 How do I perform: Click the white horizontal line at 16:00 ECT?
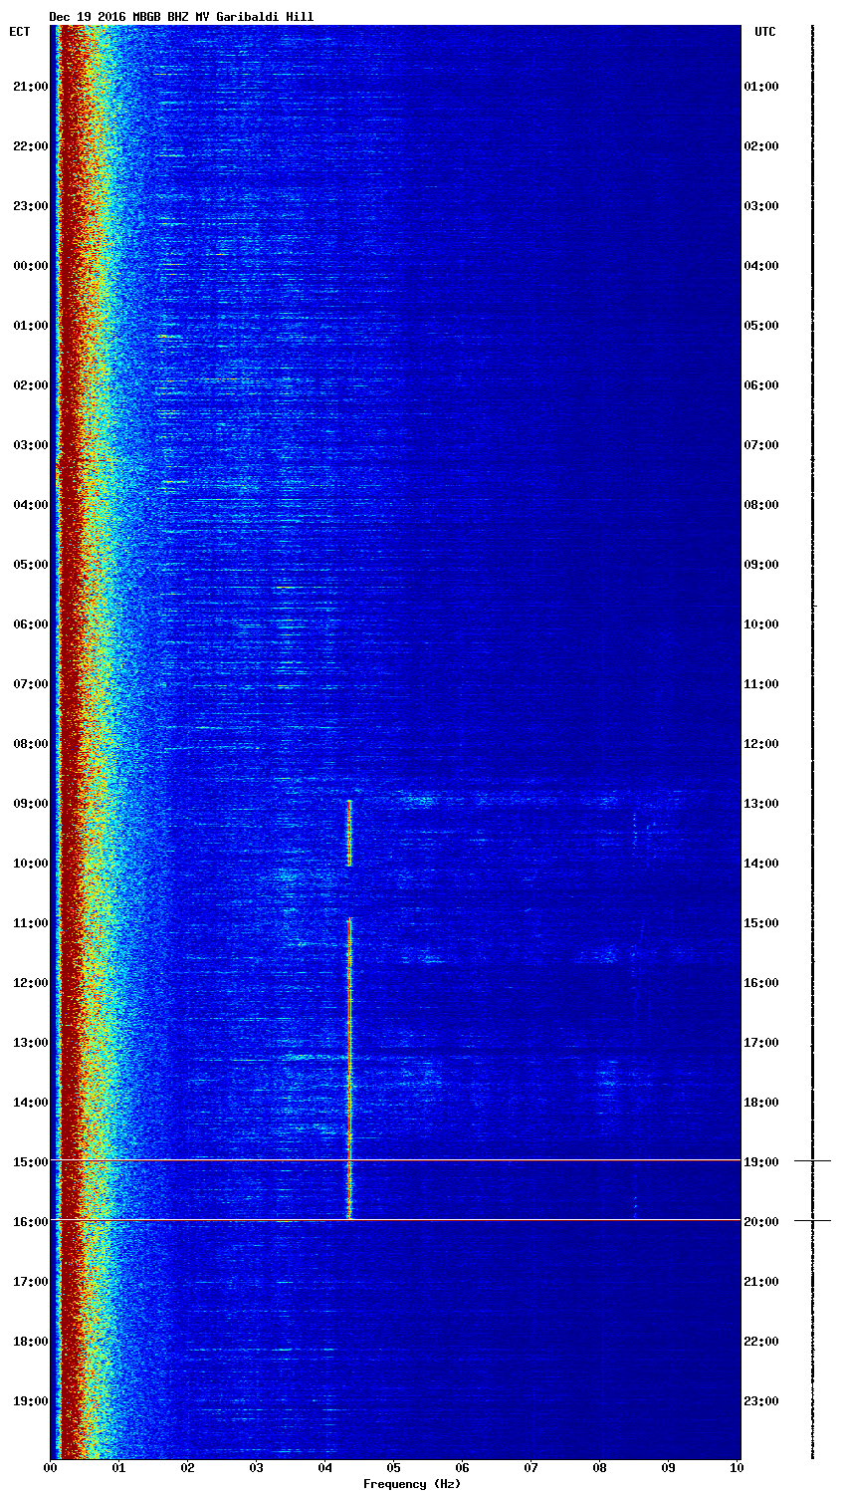[x=395, y=1220]
